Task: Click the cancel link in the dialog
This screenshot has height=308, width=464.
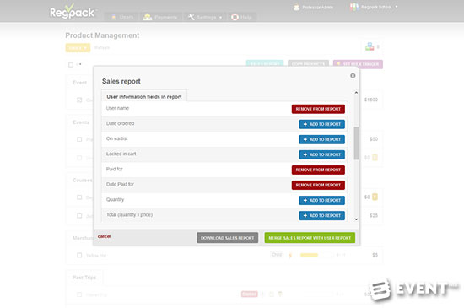Action: point(104,236)
